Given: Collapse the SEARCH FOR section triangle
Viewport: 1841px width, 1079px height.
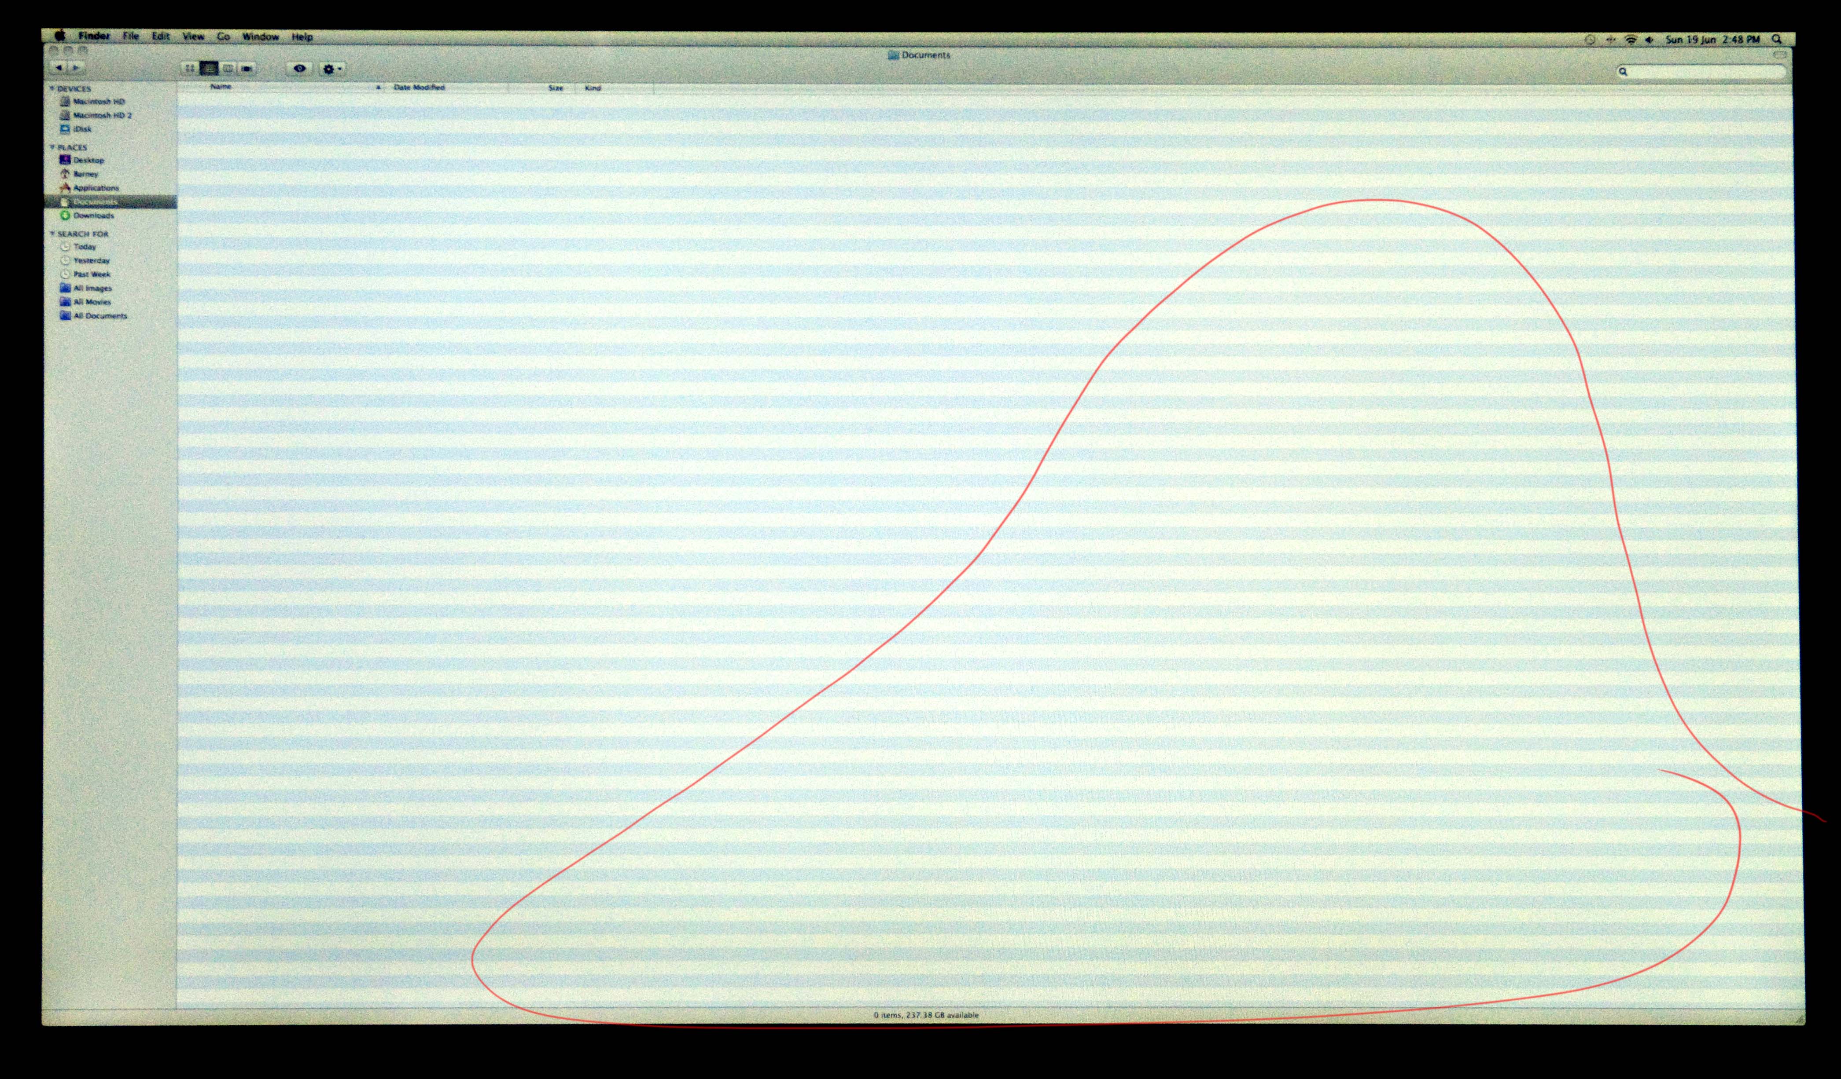Looking at the screenshot, I should click(52, 233).
